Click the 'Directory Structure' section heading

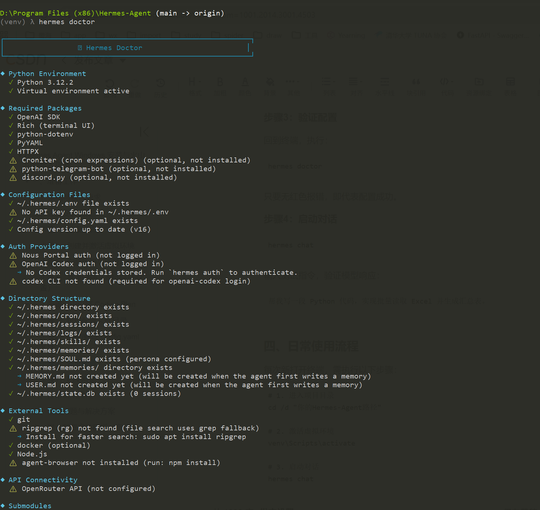49,299
